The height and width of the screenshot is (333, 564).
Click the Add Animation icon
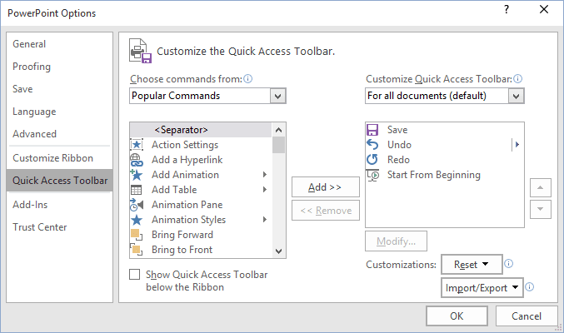[137, 175]
